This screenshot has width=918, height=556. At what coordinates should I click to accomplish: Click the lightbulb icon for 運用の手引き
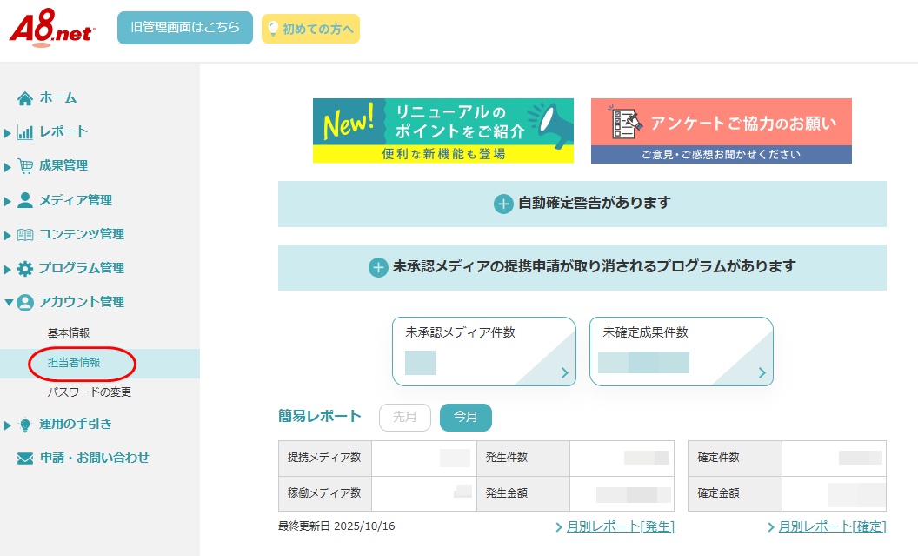pyautogui.click(x=25, y=425)
